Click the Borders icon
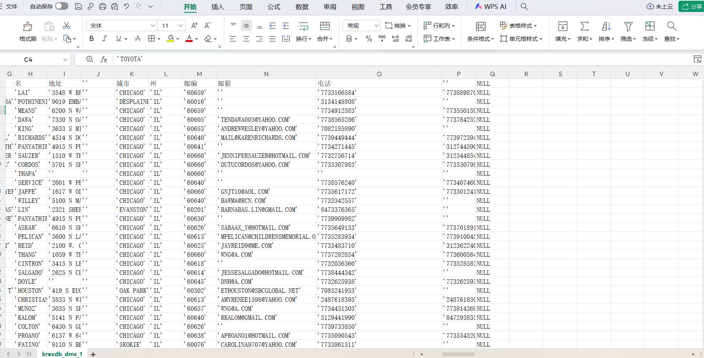This screenshot has width=704, height=358. [x=151, y=39]
